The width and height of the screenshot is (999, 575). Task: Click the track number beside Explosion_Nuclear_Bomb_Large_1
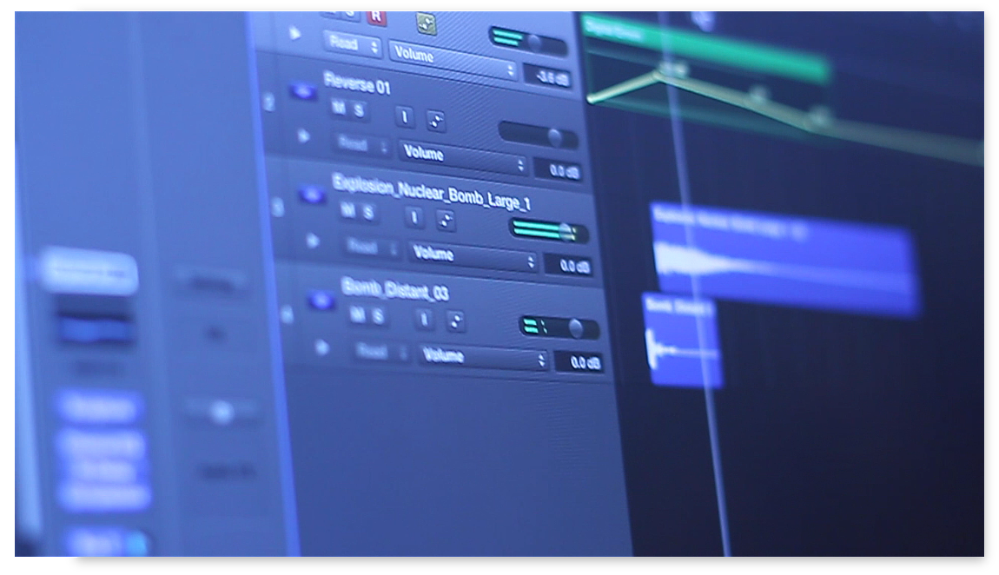point(278,207)
